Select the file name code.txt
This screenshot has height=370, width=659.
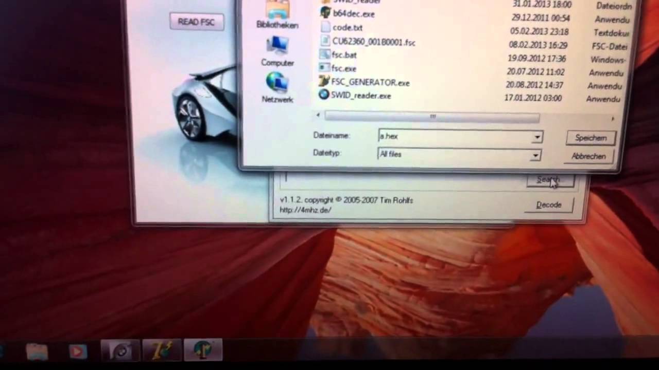click(347, 28)
